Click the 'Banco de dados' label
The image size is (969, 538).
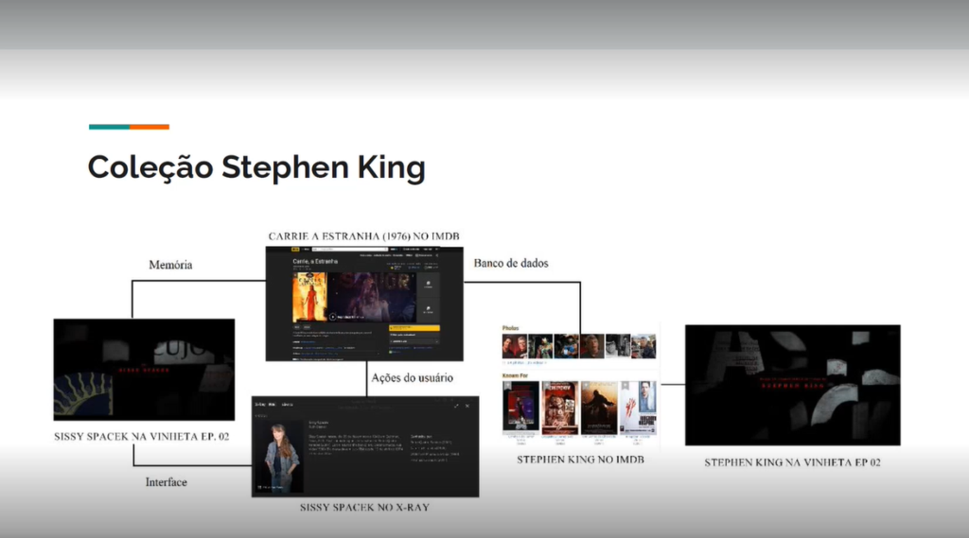click(x=511, y=263)
